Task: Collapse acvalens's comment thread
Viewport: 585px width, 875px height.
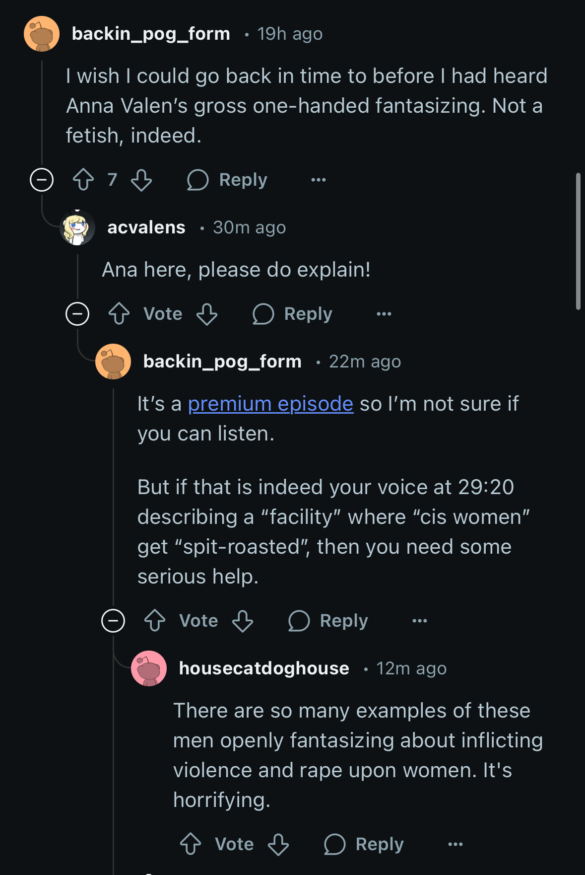Action: (x=77, y=314)
